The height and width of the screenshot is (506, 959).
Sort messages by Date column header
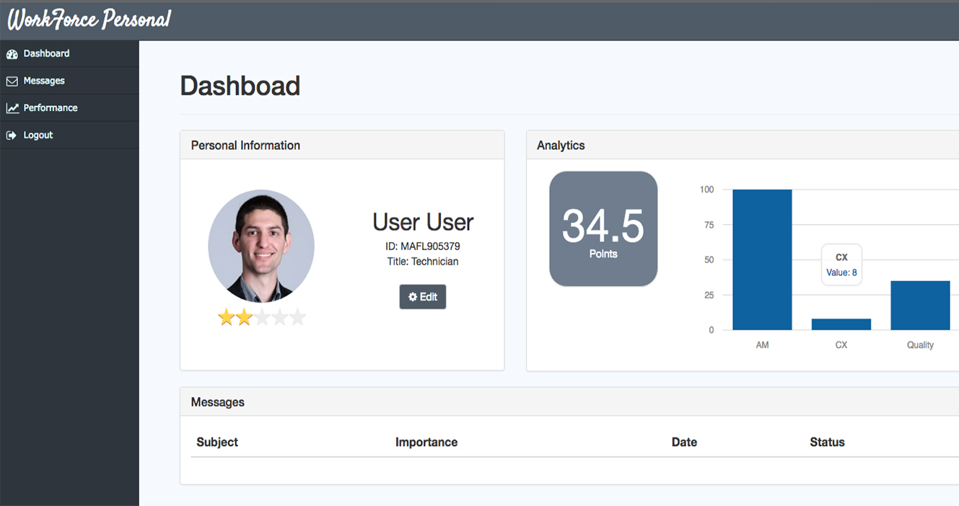[684, 443]
